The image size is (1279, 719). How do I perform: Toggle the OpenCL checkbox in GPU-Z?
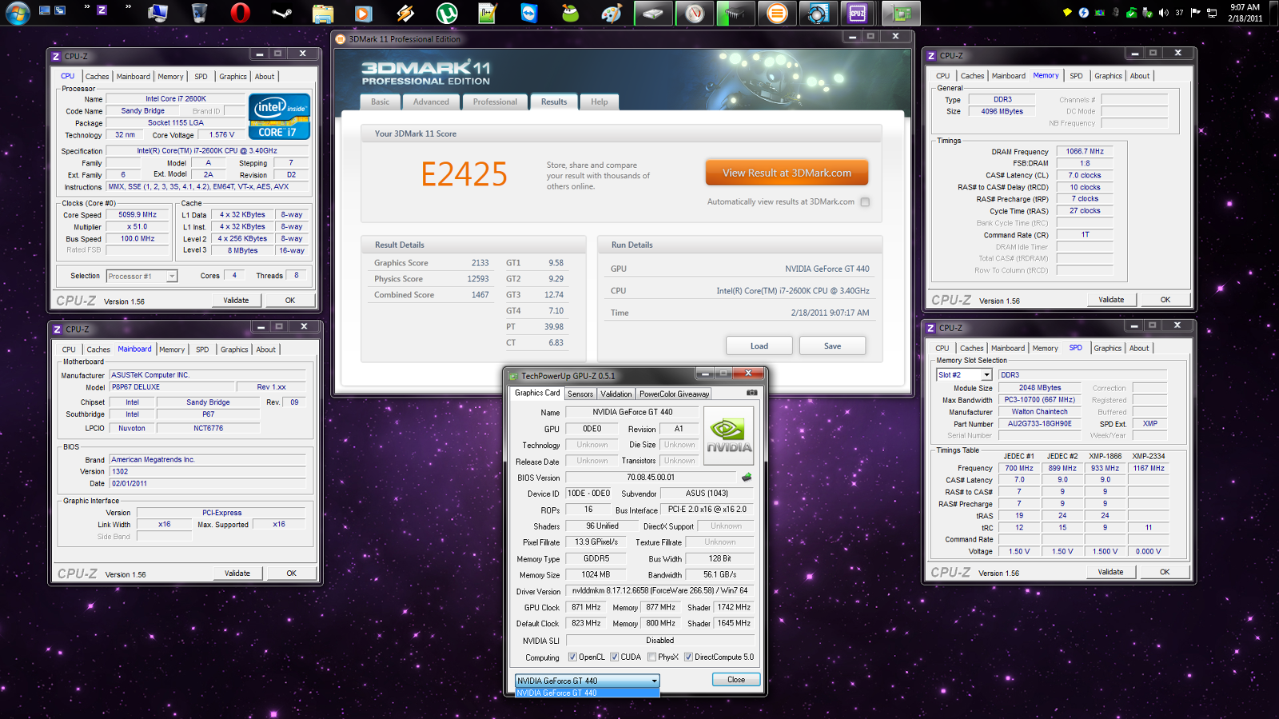coord(572,657)
